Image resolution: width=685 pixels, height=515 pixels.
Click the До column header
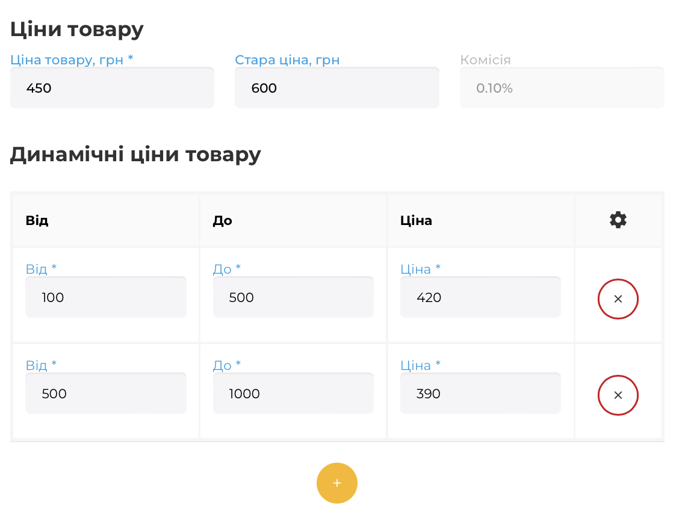(x=222, y=221)
